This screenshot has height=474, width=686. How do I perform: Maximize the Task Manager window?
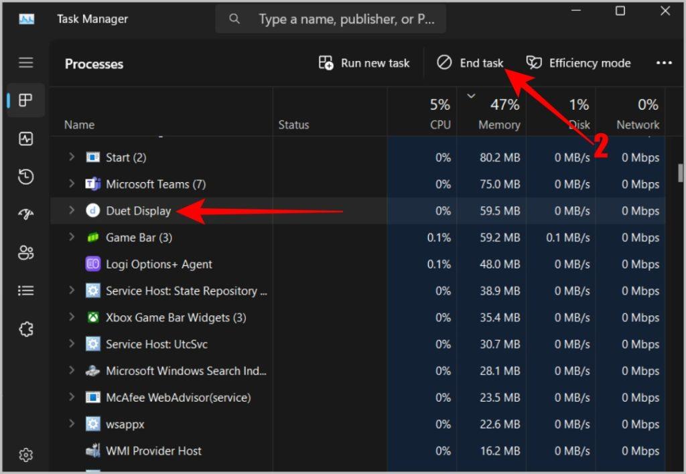[620, 11]
